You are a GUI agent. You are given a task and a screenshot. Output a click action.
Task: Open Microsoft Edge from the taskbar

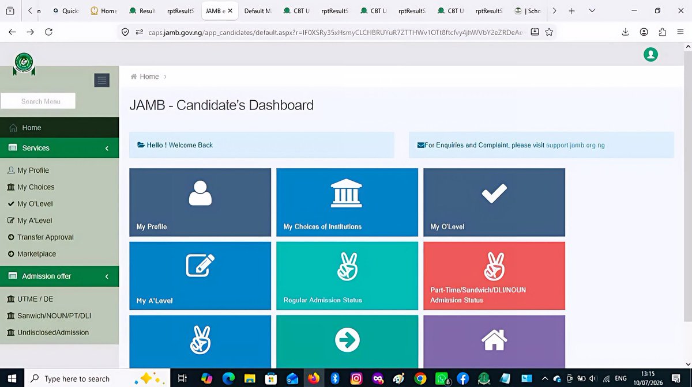[x=229, y=378]
